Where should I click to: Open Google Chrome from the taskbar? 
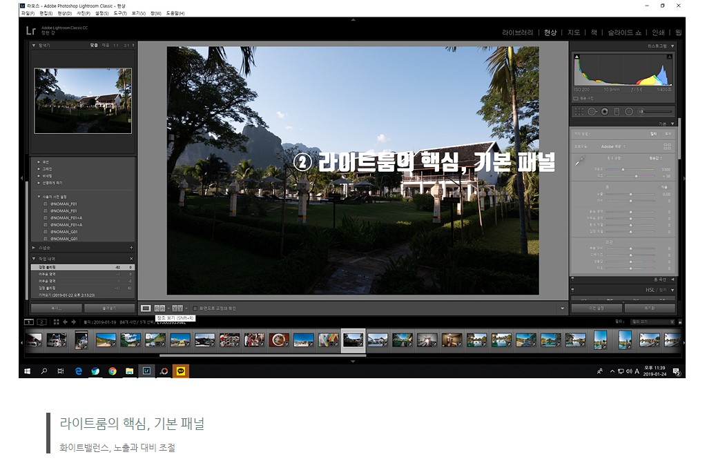point(113,371)
